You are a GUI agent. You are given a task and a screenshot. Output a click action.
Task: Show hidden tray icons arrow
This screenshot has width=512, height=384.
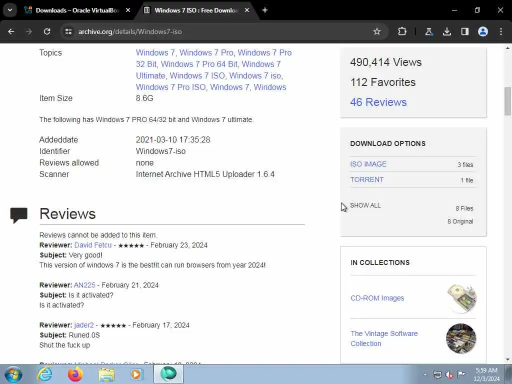425,374
